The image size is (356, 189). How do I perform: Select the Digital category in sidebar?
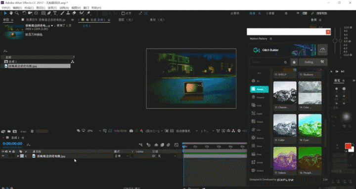click(x=259, y=113)
